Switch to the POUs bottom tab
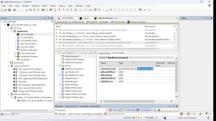 pyautogui.click(x=16, y=114)
